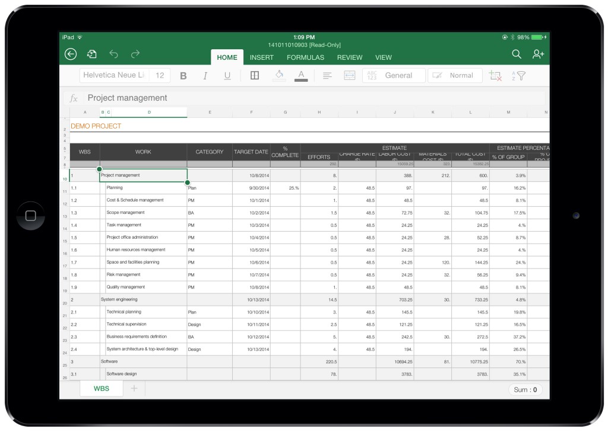
Task: Switch to the HOME tab
Action: coord(227,57)
